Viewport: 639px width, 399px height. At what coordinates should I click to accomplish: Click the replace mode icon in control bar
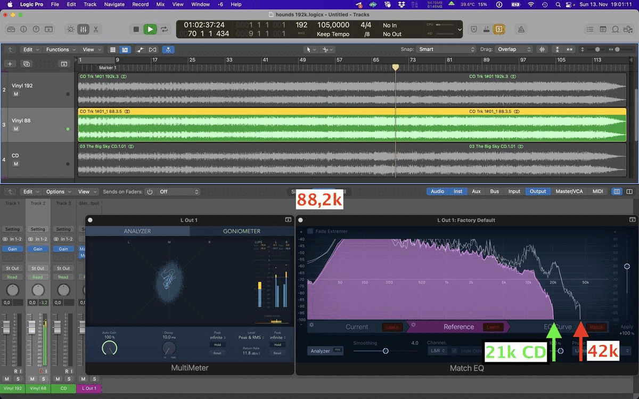tap(473, 29)
